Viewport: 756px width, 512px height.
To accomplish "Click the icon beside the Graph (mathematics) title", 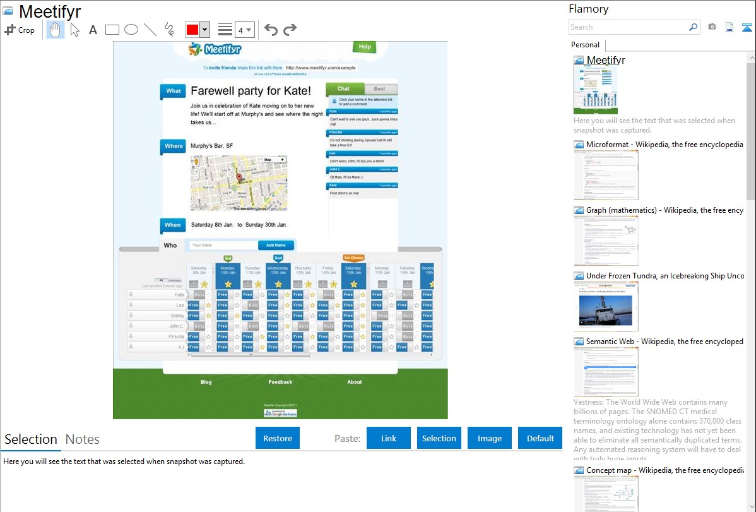I will pyautogui.click(x=579, y=210).
